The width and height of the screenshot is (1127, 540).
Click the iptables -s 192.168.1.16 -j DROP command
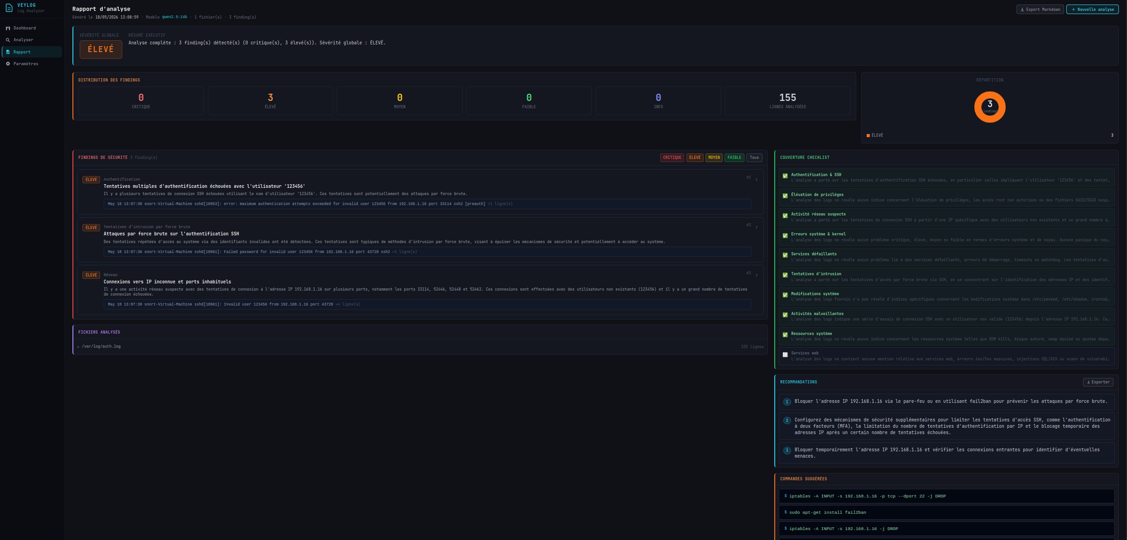[946, 529]
